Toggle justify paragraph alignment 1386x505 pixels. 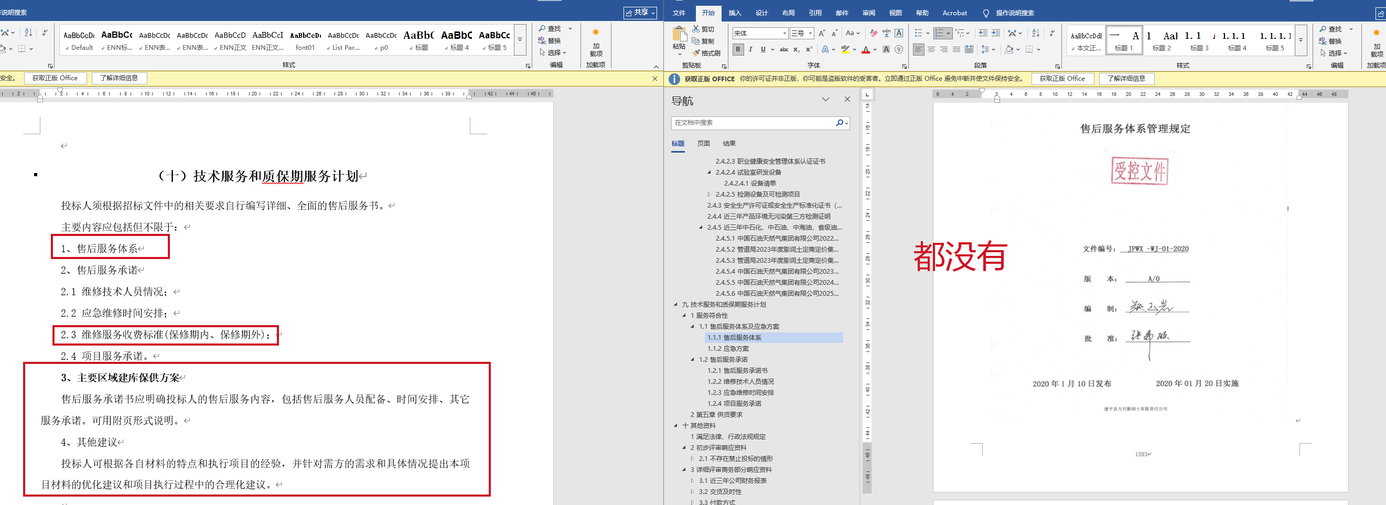click(956, 49)
